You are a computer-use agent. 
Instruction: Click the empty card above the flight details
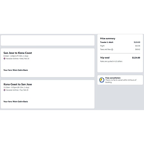[x=48, y=40]
